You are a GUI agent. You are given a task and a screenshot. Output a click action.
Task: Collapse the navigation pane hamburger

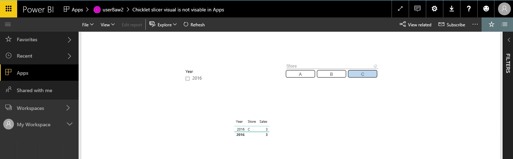coord(8,25)
